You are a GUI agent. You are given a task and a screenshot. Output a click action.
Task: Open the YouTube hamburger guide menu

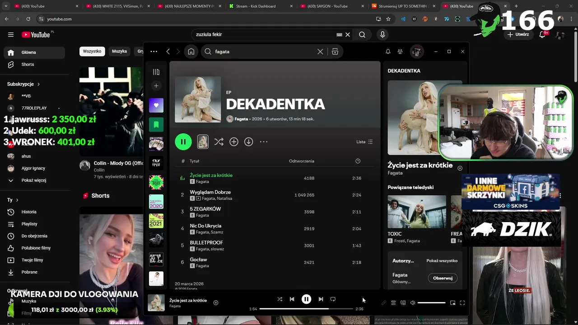point(11,34)
